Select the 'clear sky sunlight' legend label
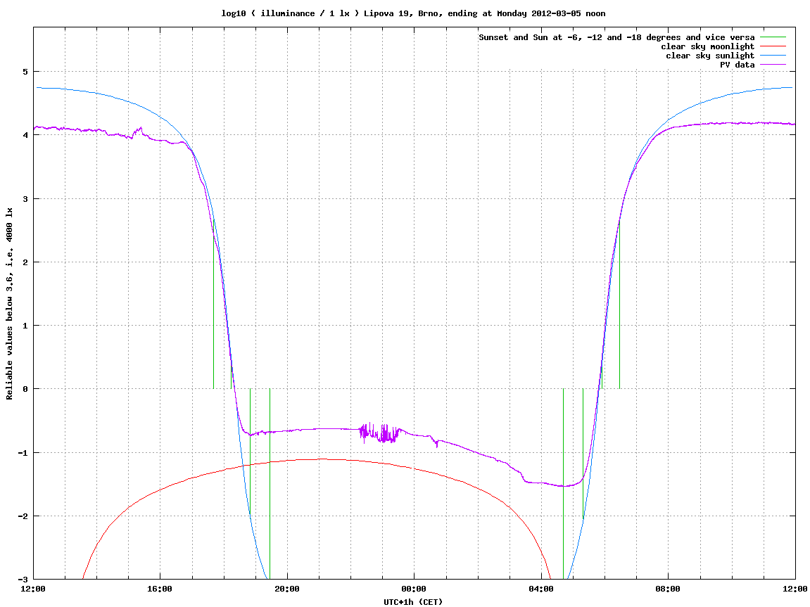This screenshot has width=810, height=607. click(710, 56)
